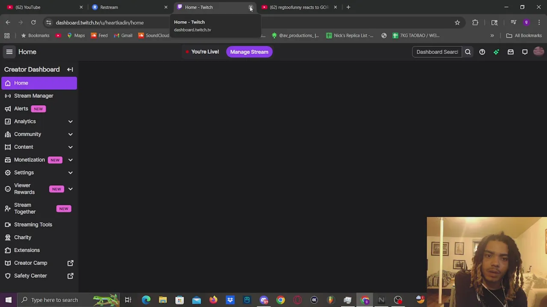Open Stream Together in the sidebar
Image resolution: width=547 pixels, height=307 pixels.
39,209
